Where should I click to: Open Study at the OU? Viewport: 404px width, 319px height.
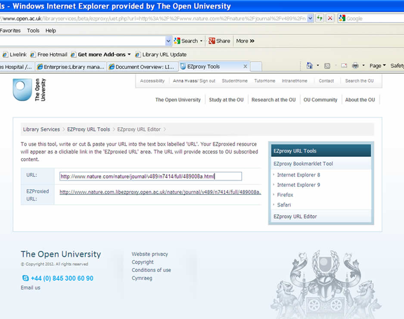(226, 100)
